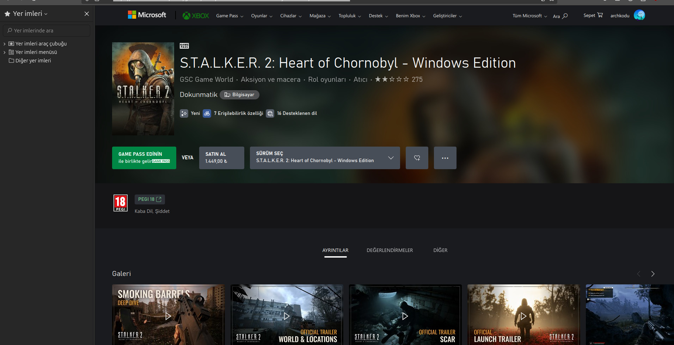
Task: Play the Smoking Barrels Deep Dive video
Action: coord(168,316)
